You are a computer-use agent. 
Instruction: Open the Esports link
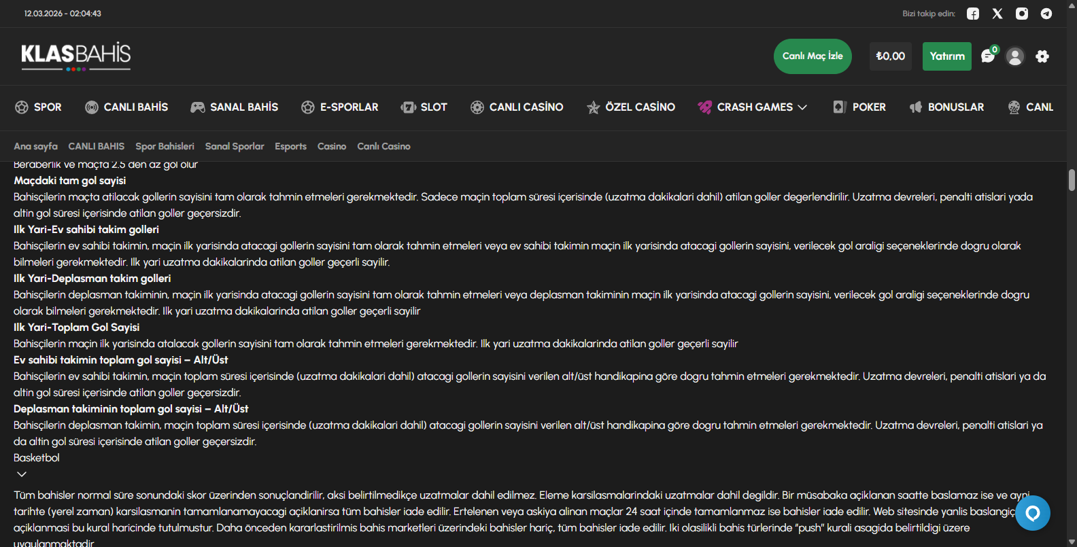(x=290, y=146)
